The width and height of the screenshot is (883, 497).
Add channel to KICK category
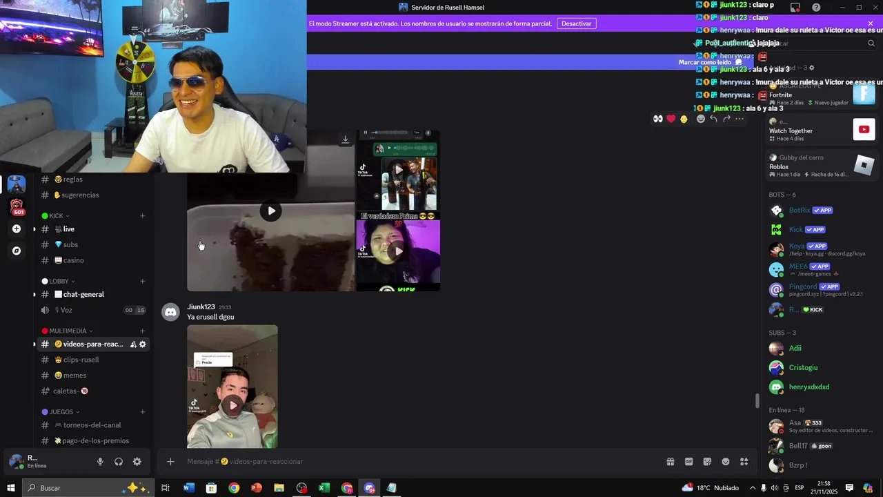coord(143,216)
